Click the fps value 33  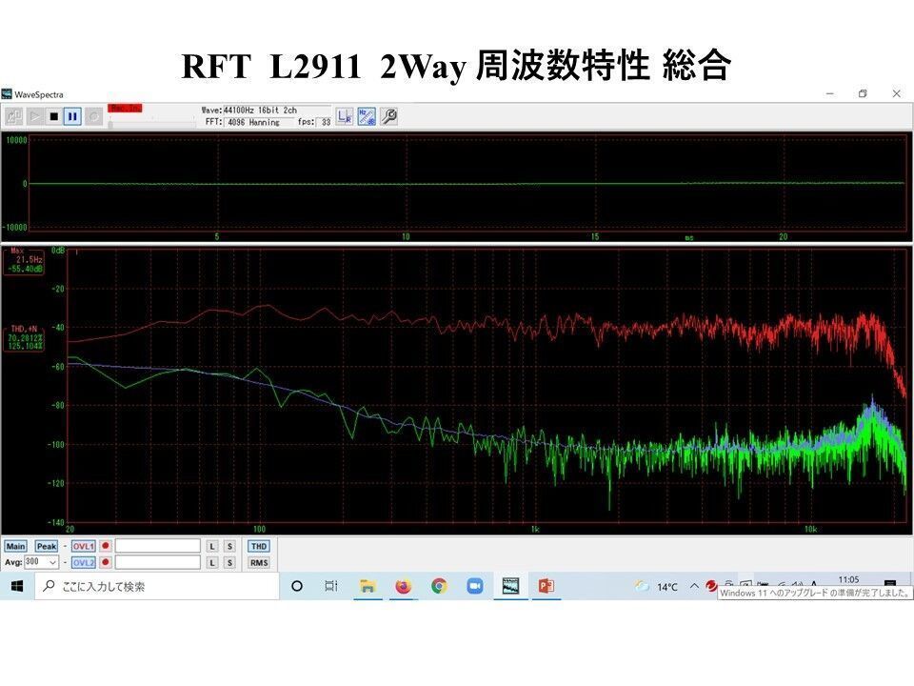coord(326,122)
